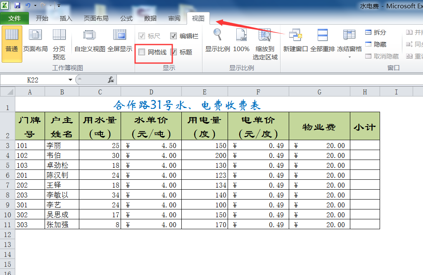
Task: Open the Name Box dropdown arrow
Action: (71, 80)
